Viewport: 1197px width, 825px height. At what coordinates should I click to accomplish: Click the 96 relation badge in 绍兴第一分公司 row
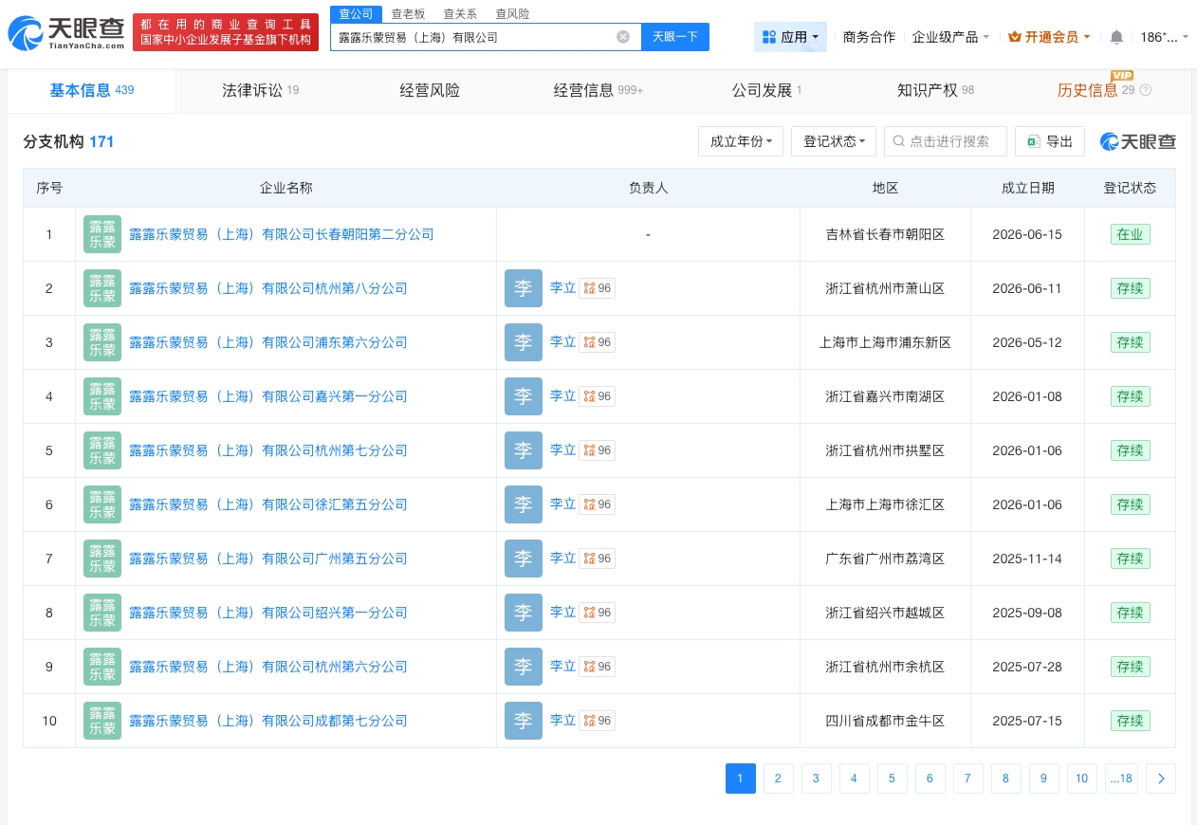click(598, 613)
